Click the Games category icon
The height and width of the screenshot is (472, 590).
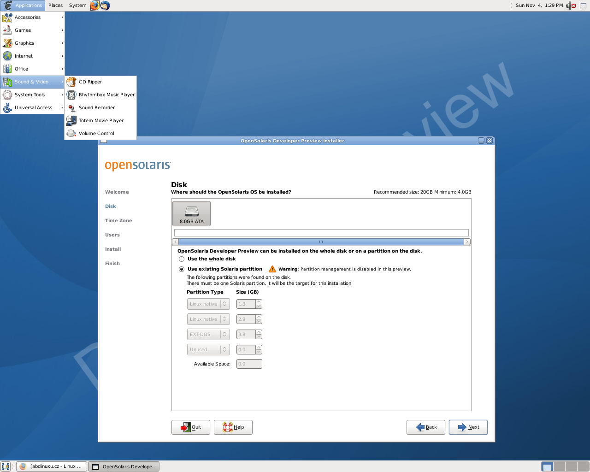(x=7, y=30)
